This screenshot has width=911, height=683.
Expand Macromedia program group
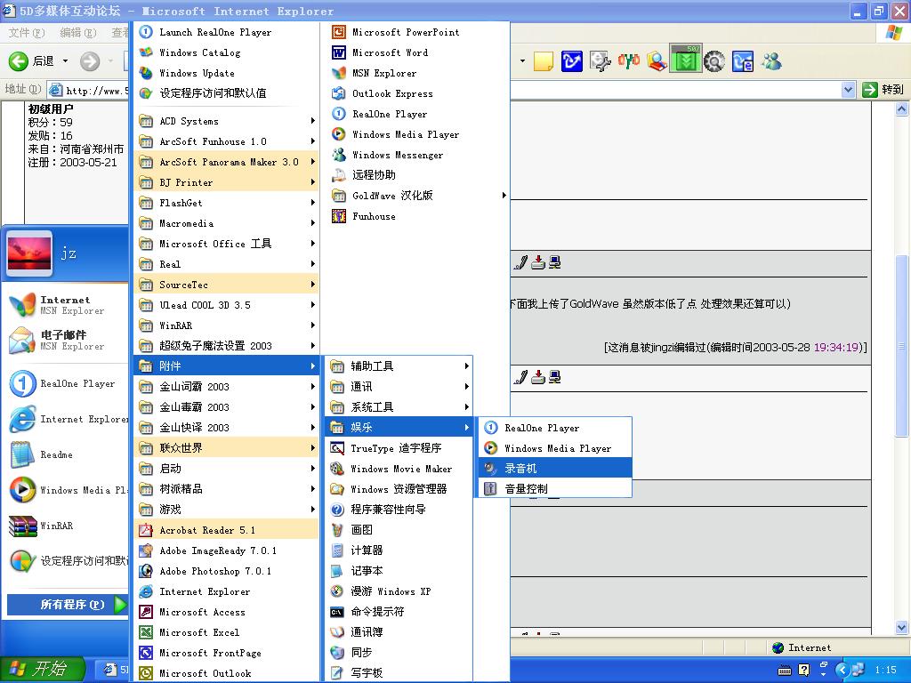coord(227,223)
